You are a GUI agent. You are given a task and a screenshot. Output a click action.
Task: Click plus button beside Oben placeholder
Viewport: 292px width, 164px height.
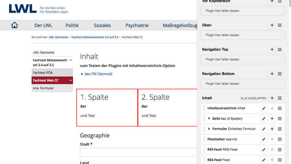coord(272,25)
